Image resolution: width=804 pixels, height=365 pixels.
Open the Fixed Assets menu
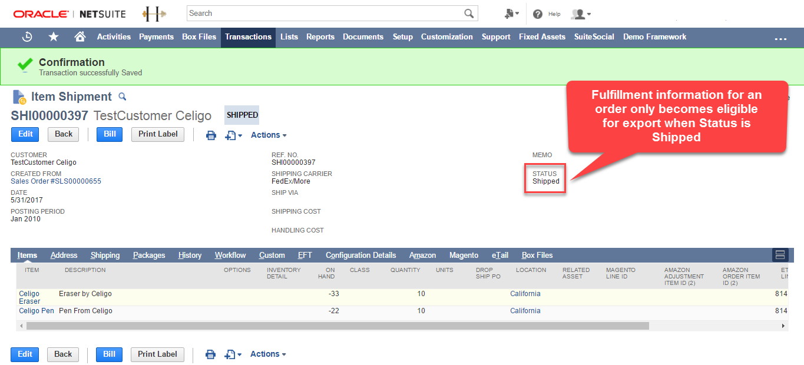[542, 36]
